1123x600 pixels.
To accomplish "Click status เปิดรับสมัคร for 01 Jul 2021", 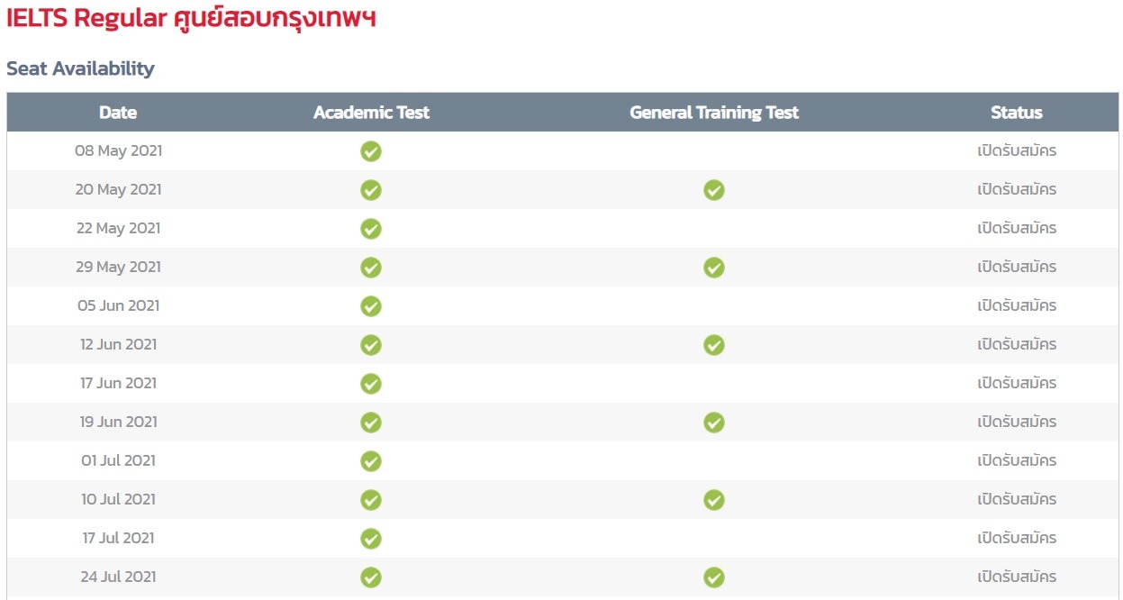I will click(1017, 461).
